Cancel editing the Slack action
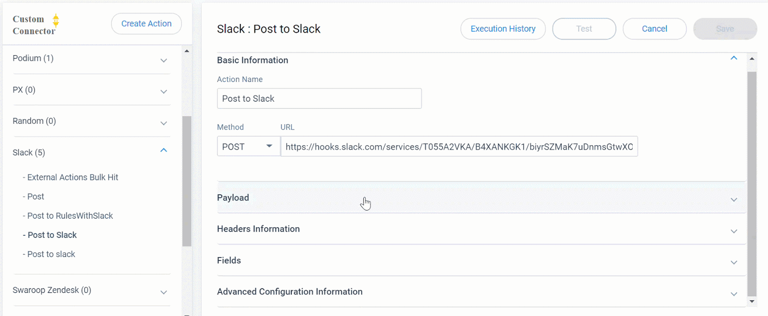Viewport: 768px width, 316px height. [655, 29]
